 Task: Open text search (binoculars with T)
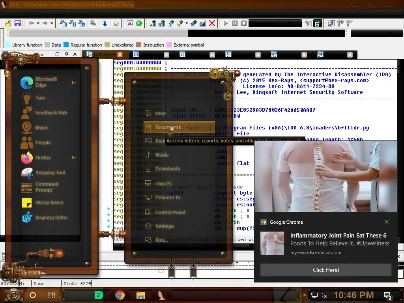(73, 23)
